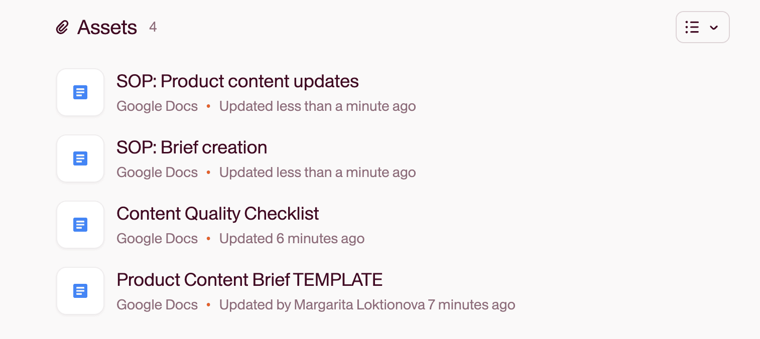
Task: Open the SOP: Product content updates asset
Action: 237,81
